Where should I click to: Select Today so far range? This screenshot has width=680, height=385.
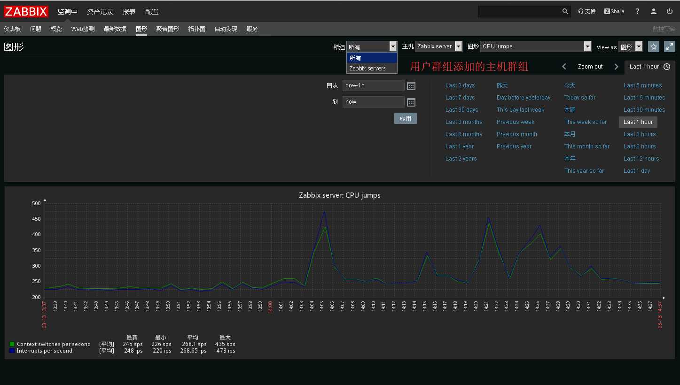coord(580,98)
